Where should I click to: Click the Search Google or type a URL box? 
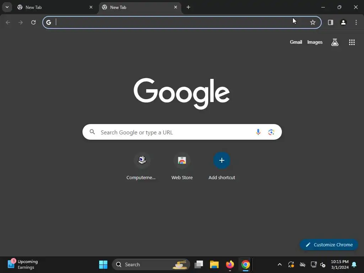pos(182,132)
